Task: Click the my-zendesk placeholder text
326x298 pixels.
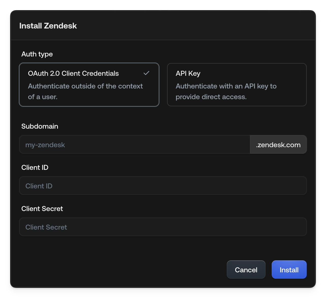Action: click(x=45, y=145)
